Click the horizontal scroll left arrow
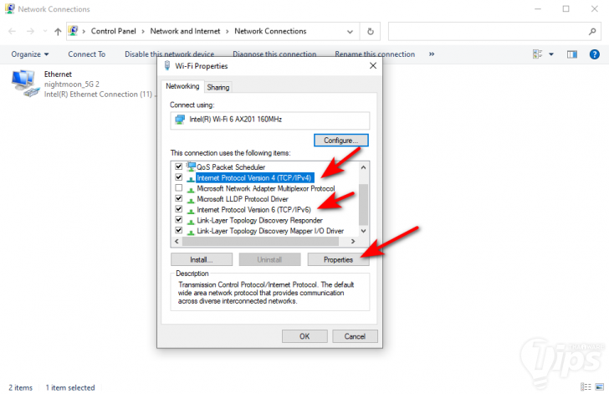Screen dimensions: 609x394 (x=177, y=241)
